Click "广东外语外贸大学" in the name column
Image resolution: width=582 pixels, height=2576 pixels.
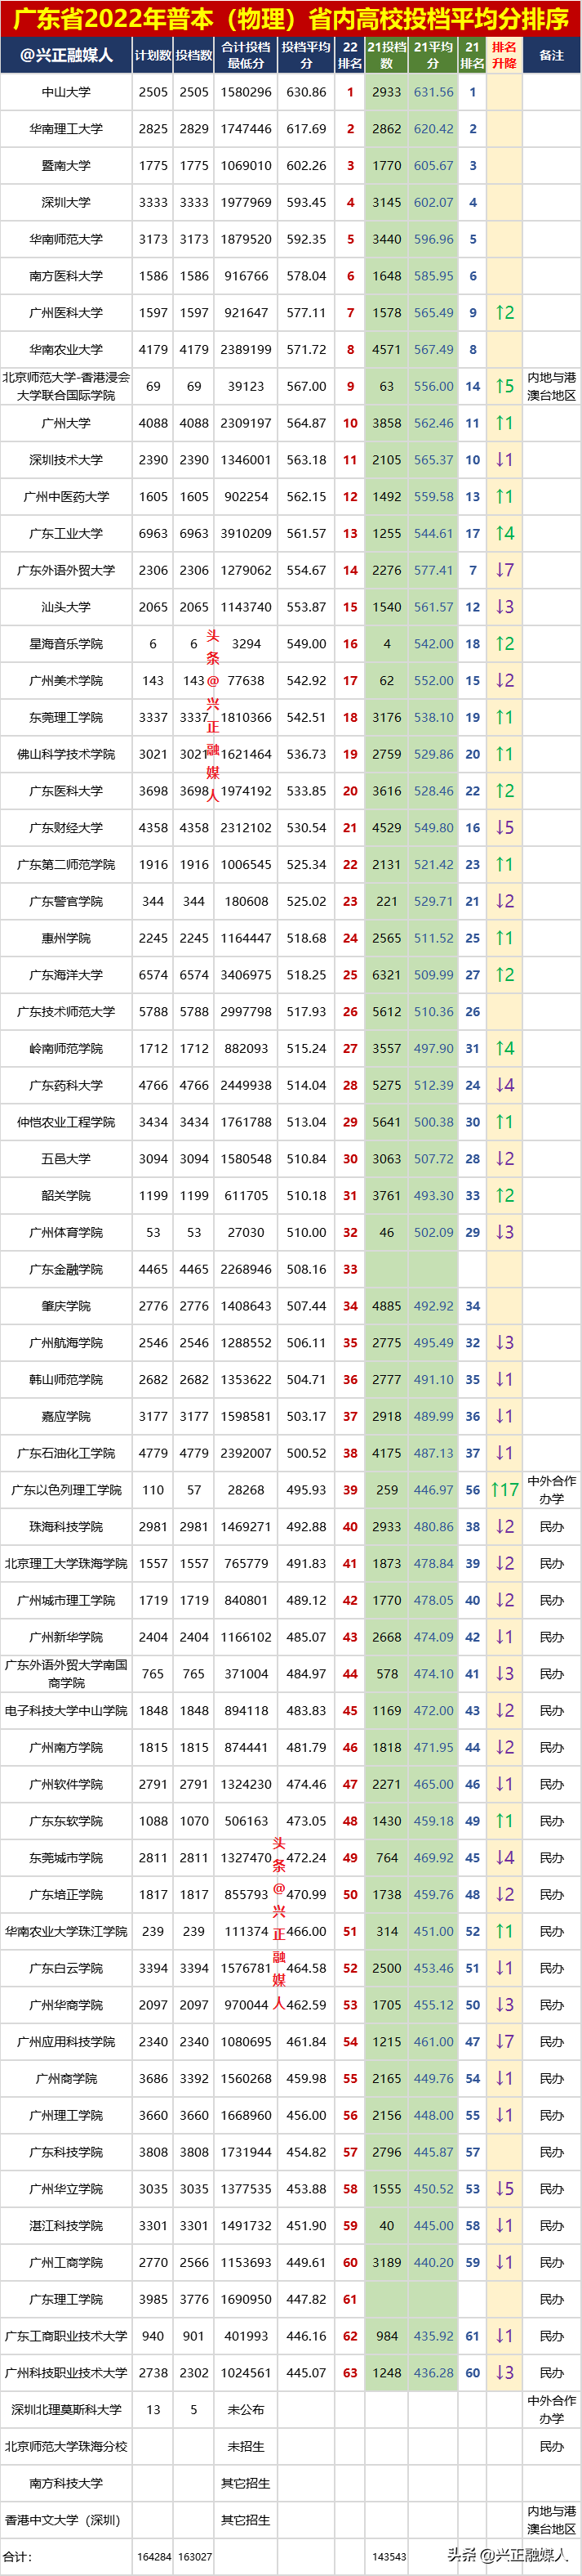coord(66,571)
